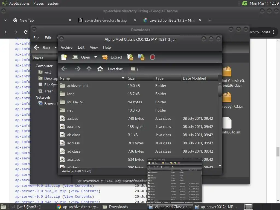Open the Applications menu
Image resolution: width=280 pixels, height=210 pixels.
pyautogui.click(x=19, y=3)
